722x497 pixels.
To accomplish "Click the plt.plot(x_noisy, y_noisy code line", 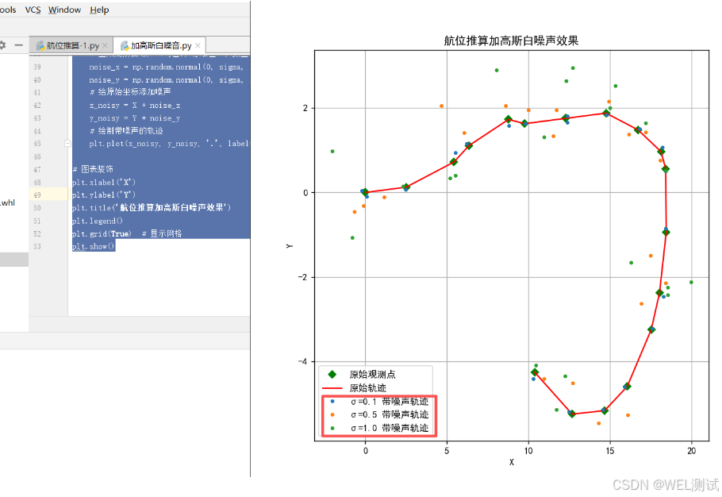I will click(169, 144).
